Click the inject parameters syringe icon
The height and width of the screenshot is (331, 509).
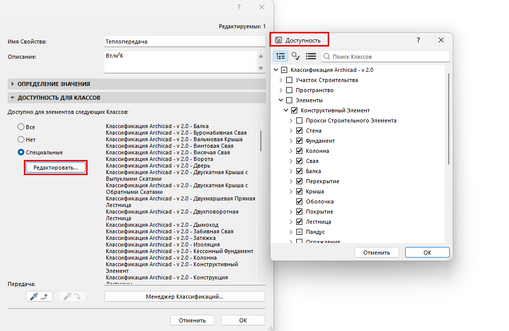[72, 296]
